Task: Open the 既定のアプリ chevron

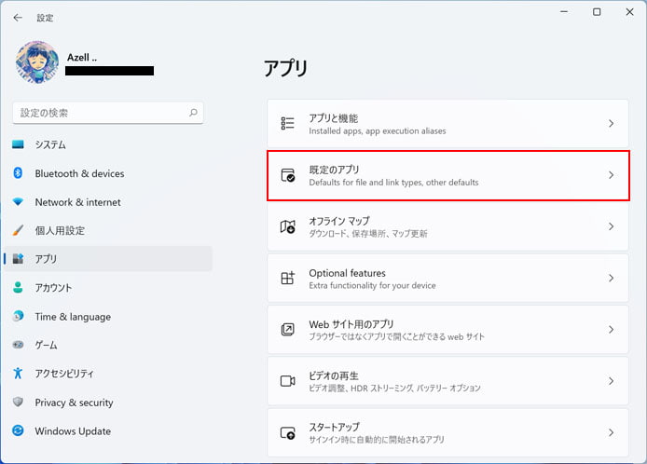Action: click(x=611, y=175)
